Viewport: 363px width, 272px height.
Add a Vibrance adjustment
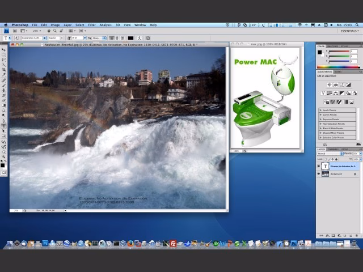323,93
